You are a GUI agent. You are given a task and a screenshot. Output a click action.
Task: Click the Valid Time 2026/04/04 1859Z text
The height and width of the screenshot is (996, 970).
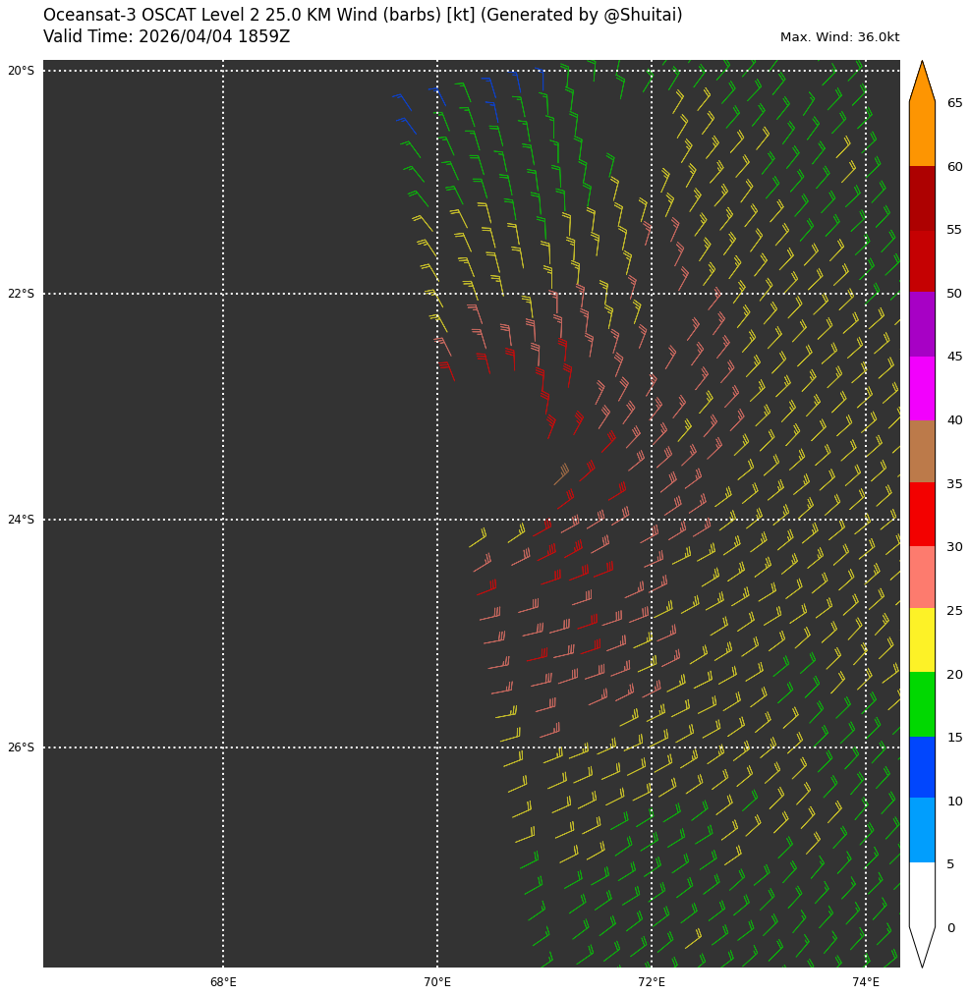click(166, 36)
